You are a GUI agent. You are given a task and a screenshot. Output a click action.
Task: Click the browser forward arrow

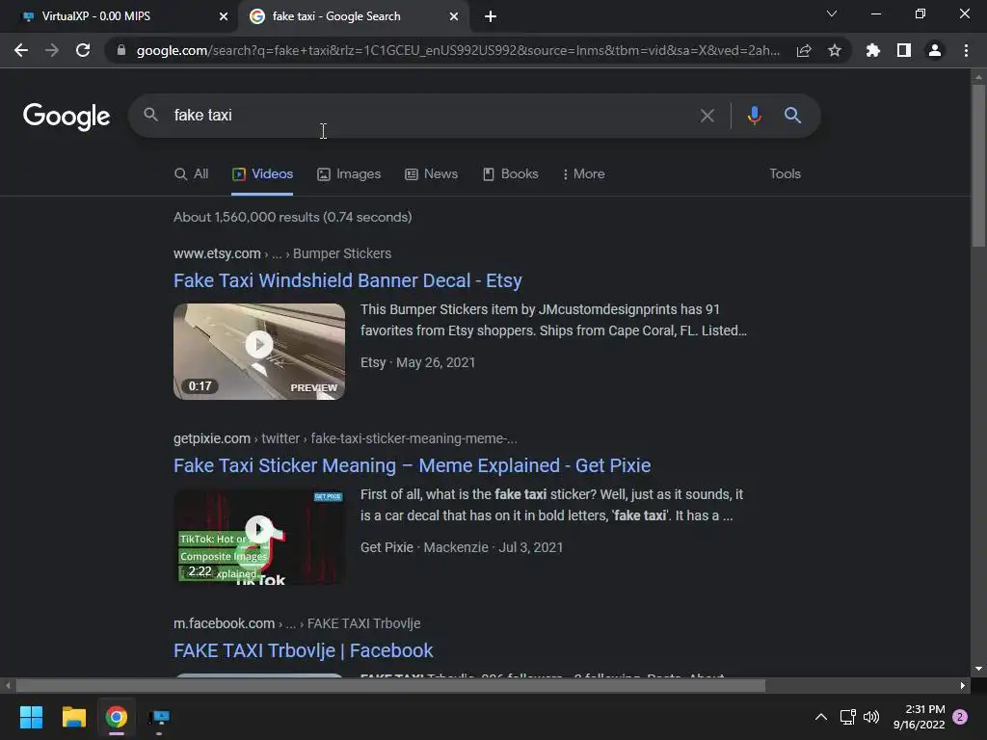(52, 50)
